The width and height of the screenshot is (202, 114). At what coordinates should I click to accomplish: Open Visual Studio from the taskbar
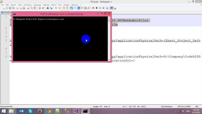pos(76,111)
